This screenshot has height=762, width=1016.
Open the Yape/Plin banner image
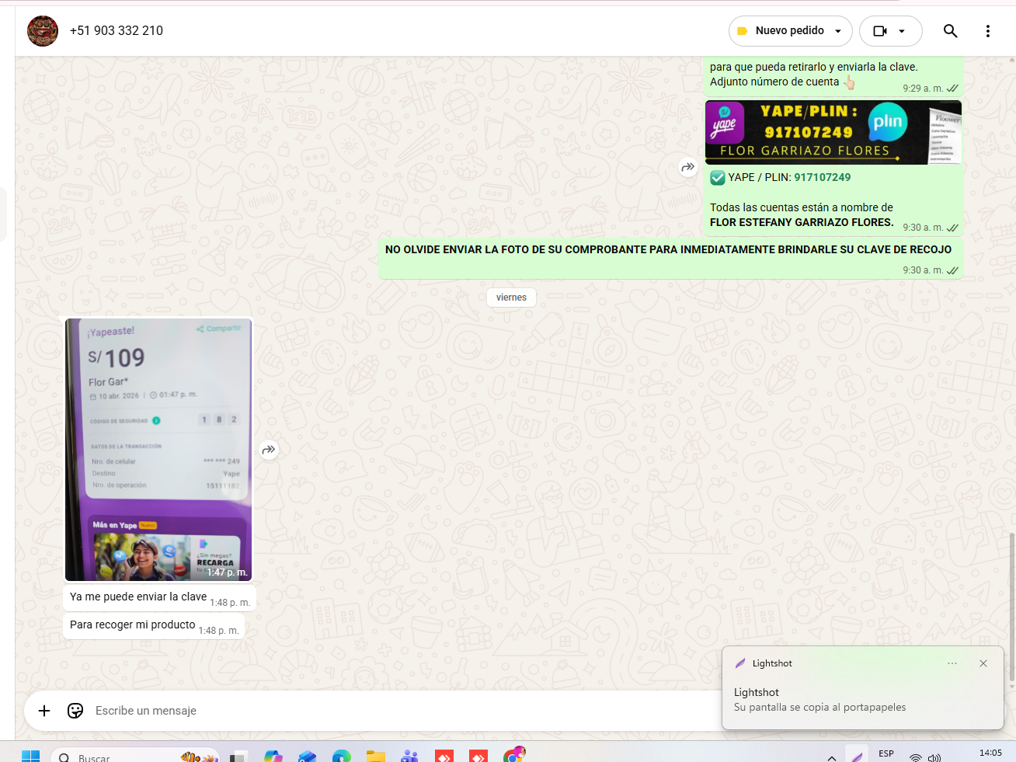(833, 132)
